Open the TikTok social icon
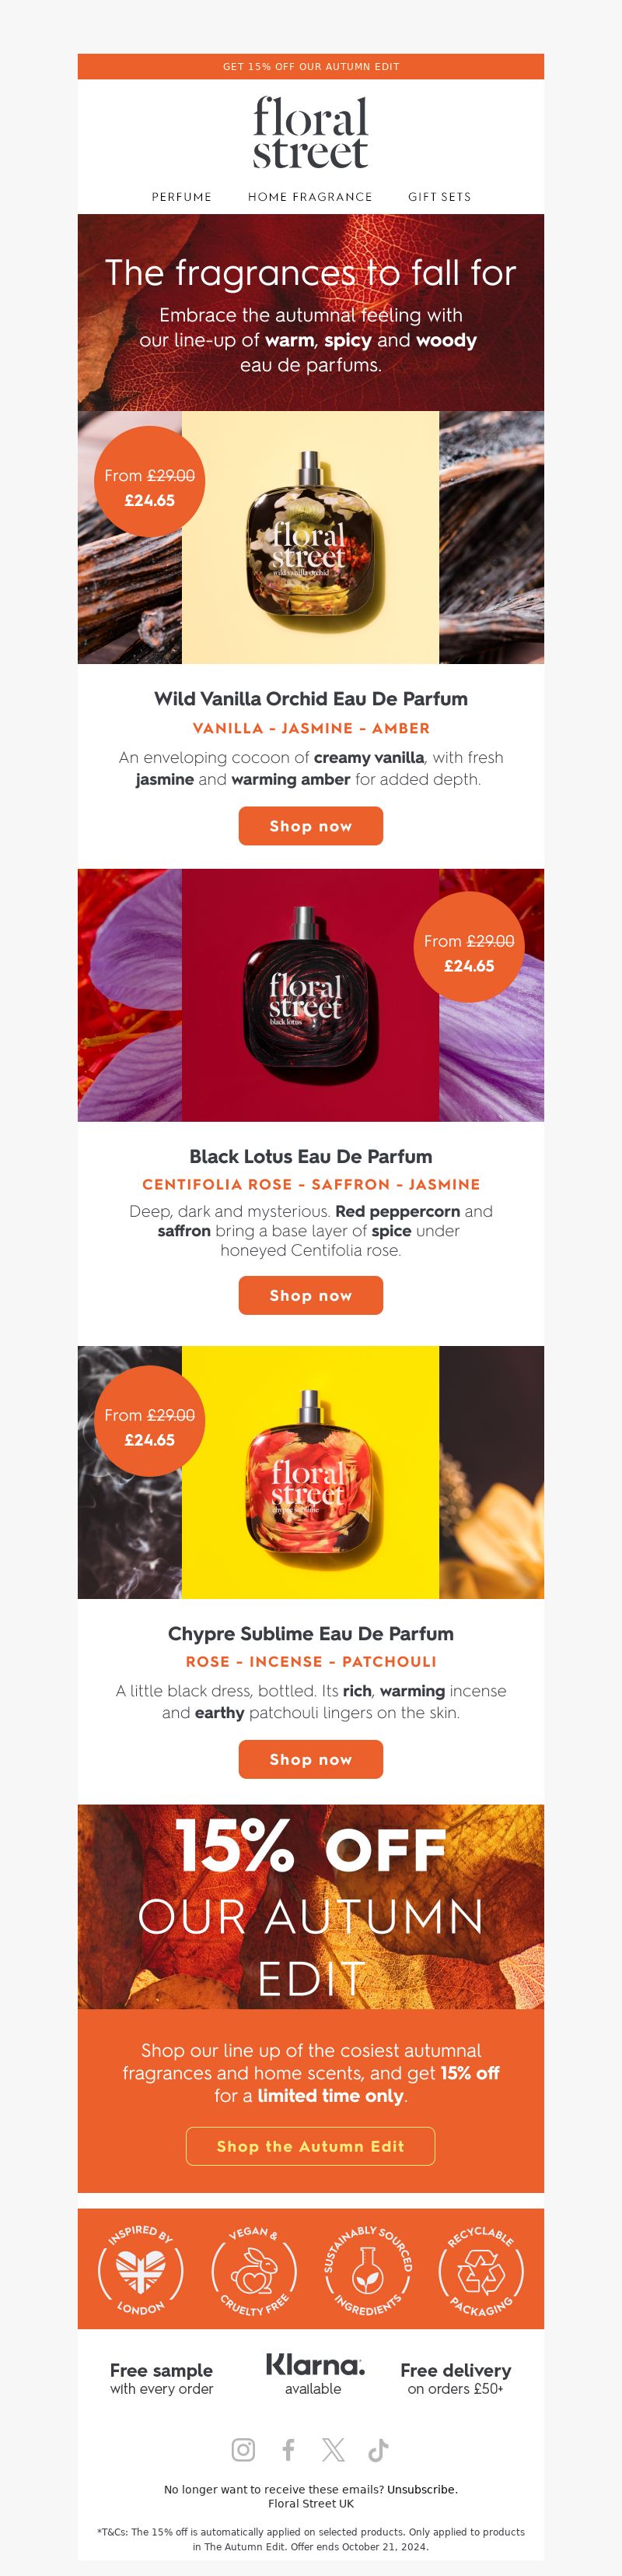The height and width of the screenshot is (2576, 622). tap(379, 2449)
